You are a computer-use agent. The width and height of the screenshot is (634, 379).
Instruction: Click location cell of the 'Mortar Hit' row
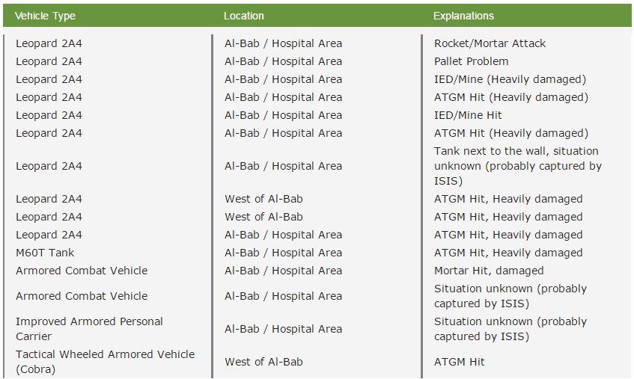(x=283, y=271)
